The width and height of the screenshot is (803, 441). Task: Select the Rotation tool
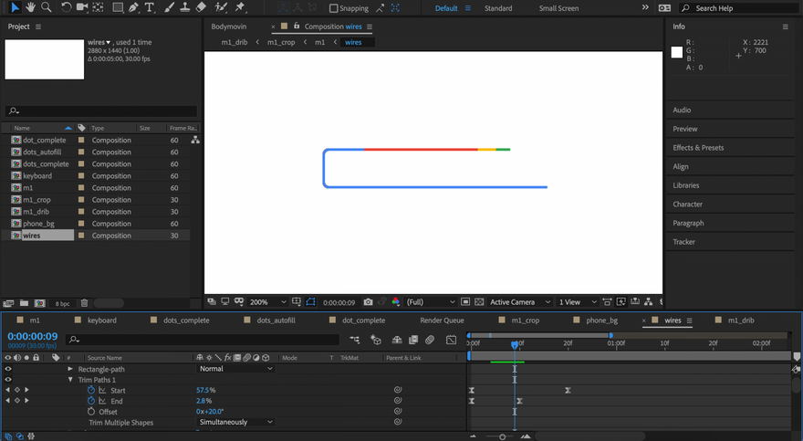[66, 7]
